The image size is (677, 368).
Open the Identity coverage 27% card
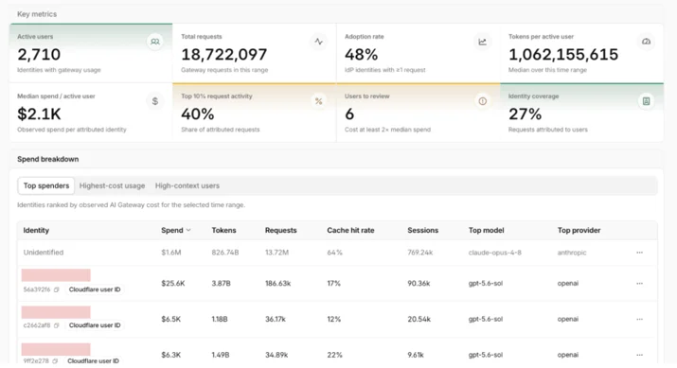point(581,113)
